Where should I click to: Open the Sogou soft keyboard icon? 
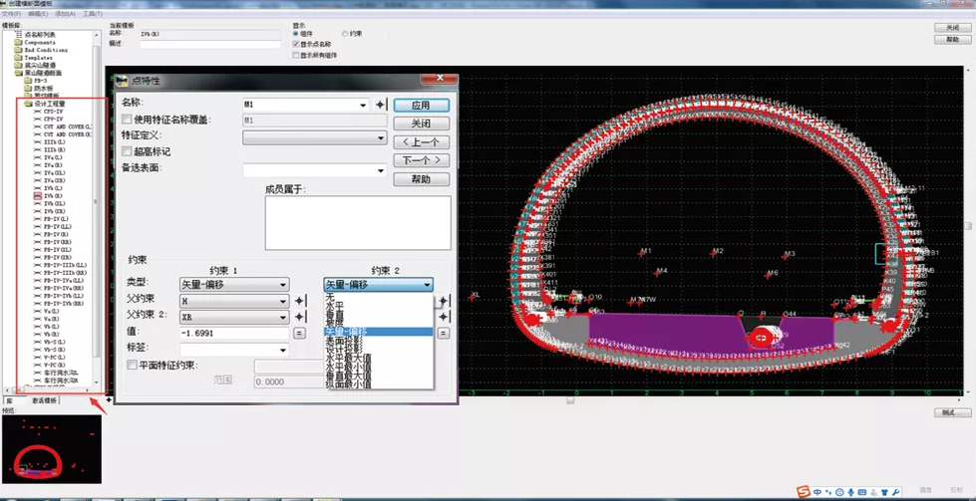click(x=861, y=492)
